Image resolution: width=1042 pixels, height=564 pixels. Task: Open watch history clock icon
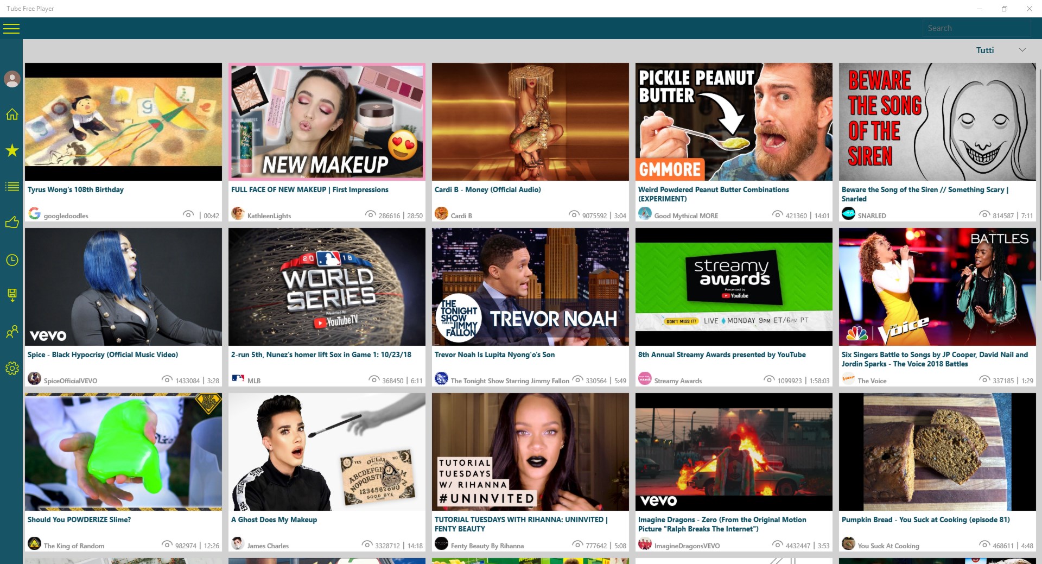click(x=12, y=260)
